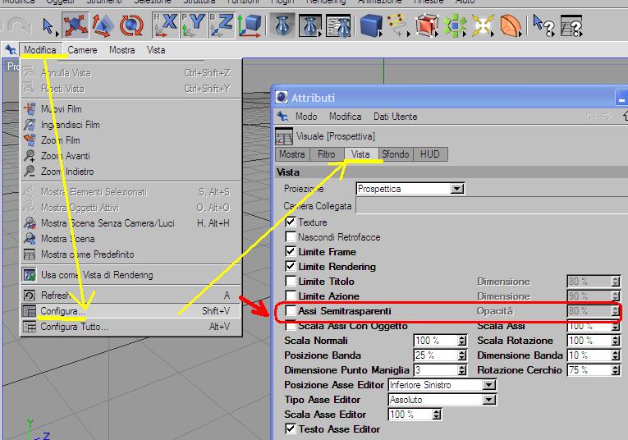Add a HyperNURBS cage object
The image size is (628, 440).
click(x=426, y=25)
